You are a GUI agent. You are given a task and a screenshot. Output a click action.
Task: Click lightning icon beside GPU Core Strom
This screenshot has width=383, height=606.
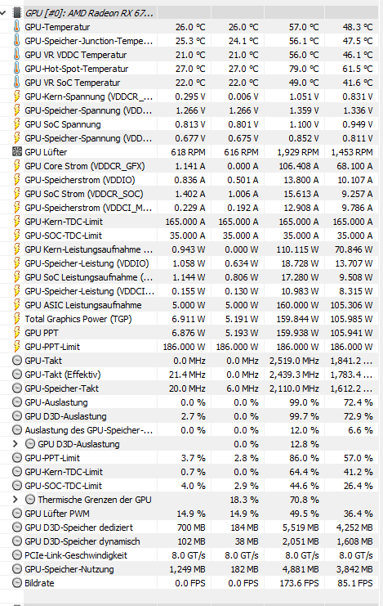[16, 166]
